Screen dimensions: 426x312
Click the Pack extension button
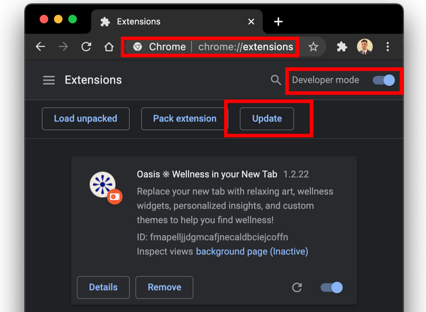click(x=184, y=119)
